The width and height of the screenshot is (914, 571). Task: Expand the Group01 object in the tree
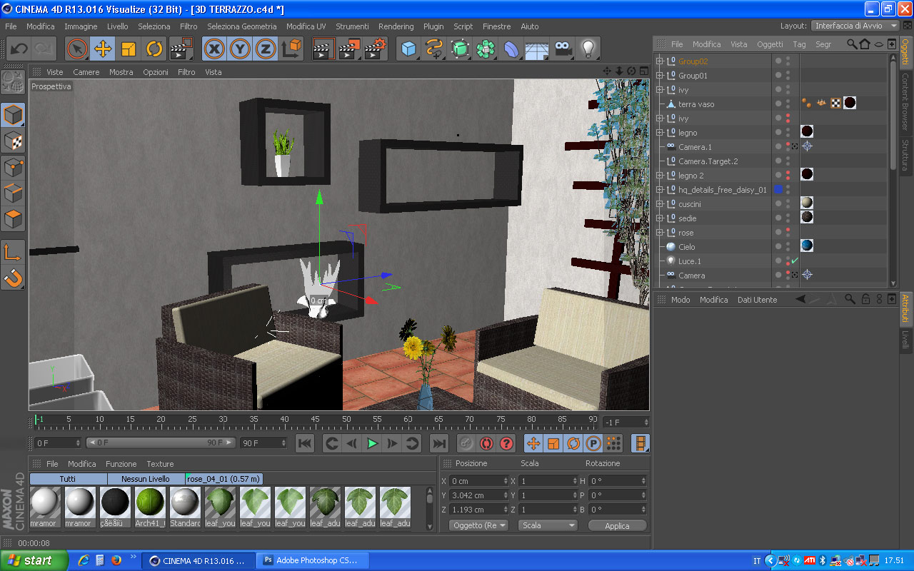tap(660, 76)
